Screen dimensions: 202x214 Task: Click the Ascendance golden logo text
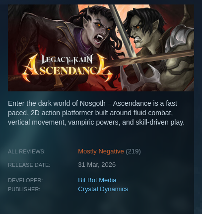pyautogui.click(x=67, y=69)
